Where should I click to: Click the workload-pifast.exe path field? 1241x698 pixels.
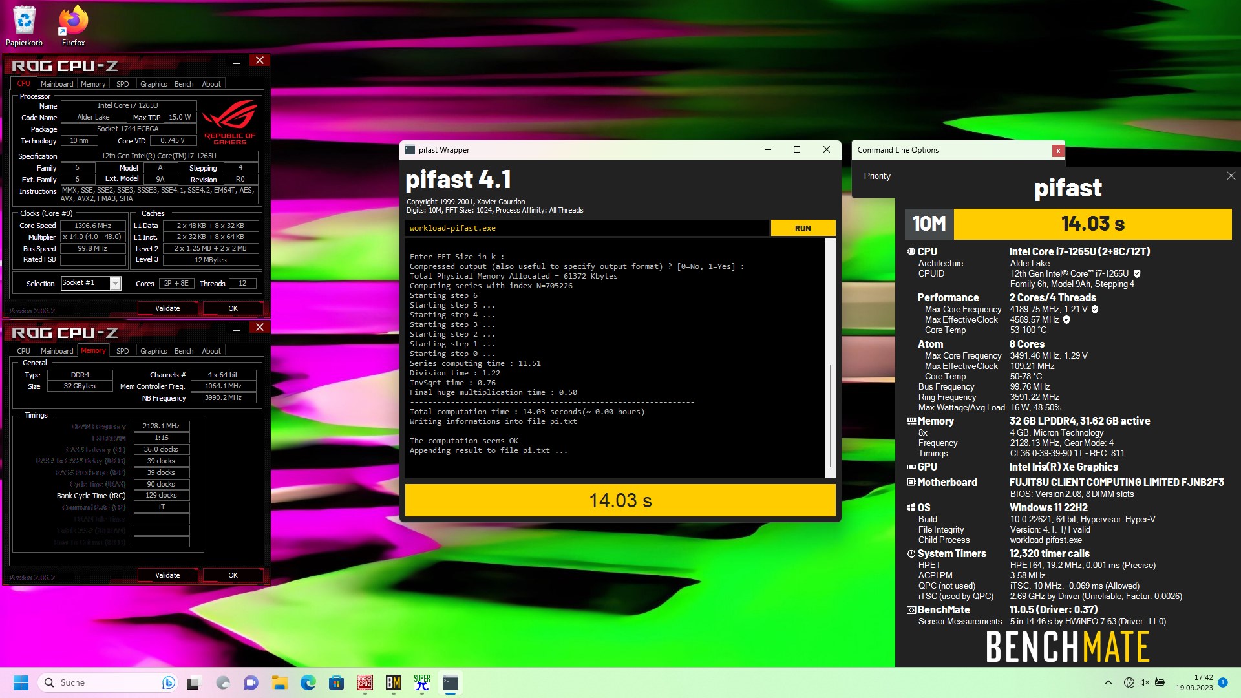pyautogui.click(x=587, y=228)
